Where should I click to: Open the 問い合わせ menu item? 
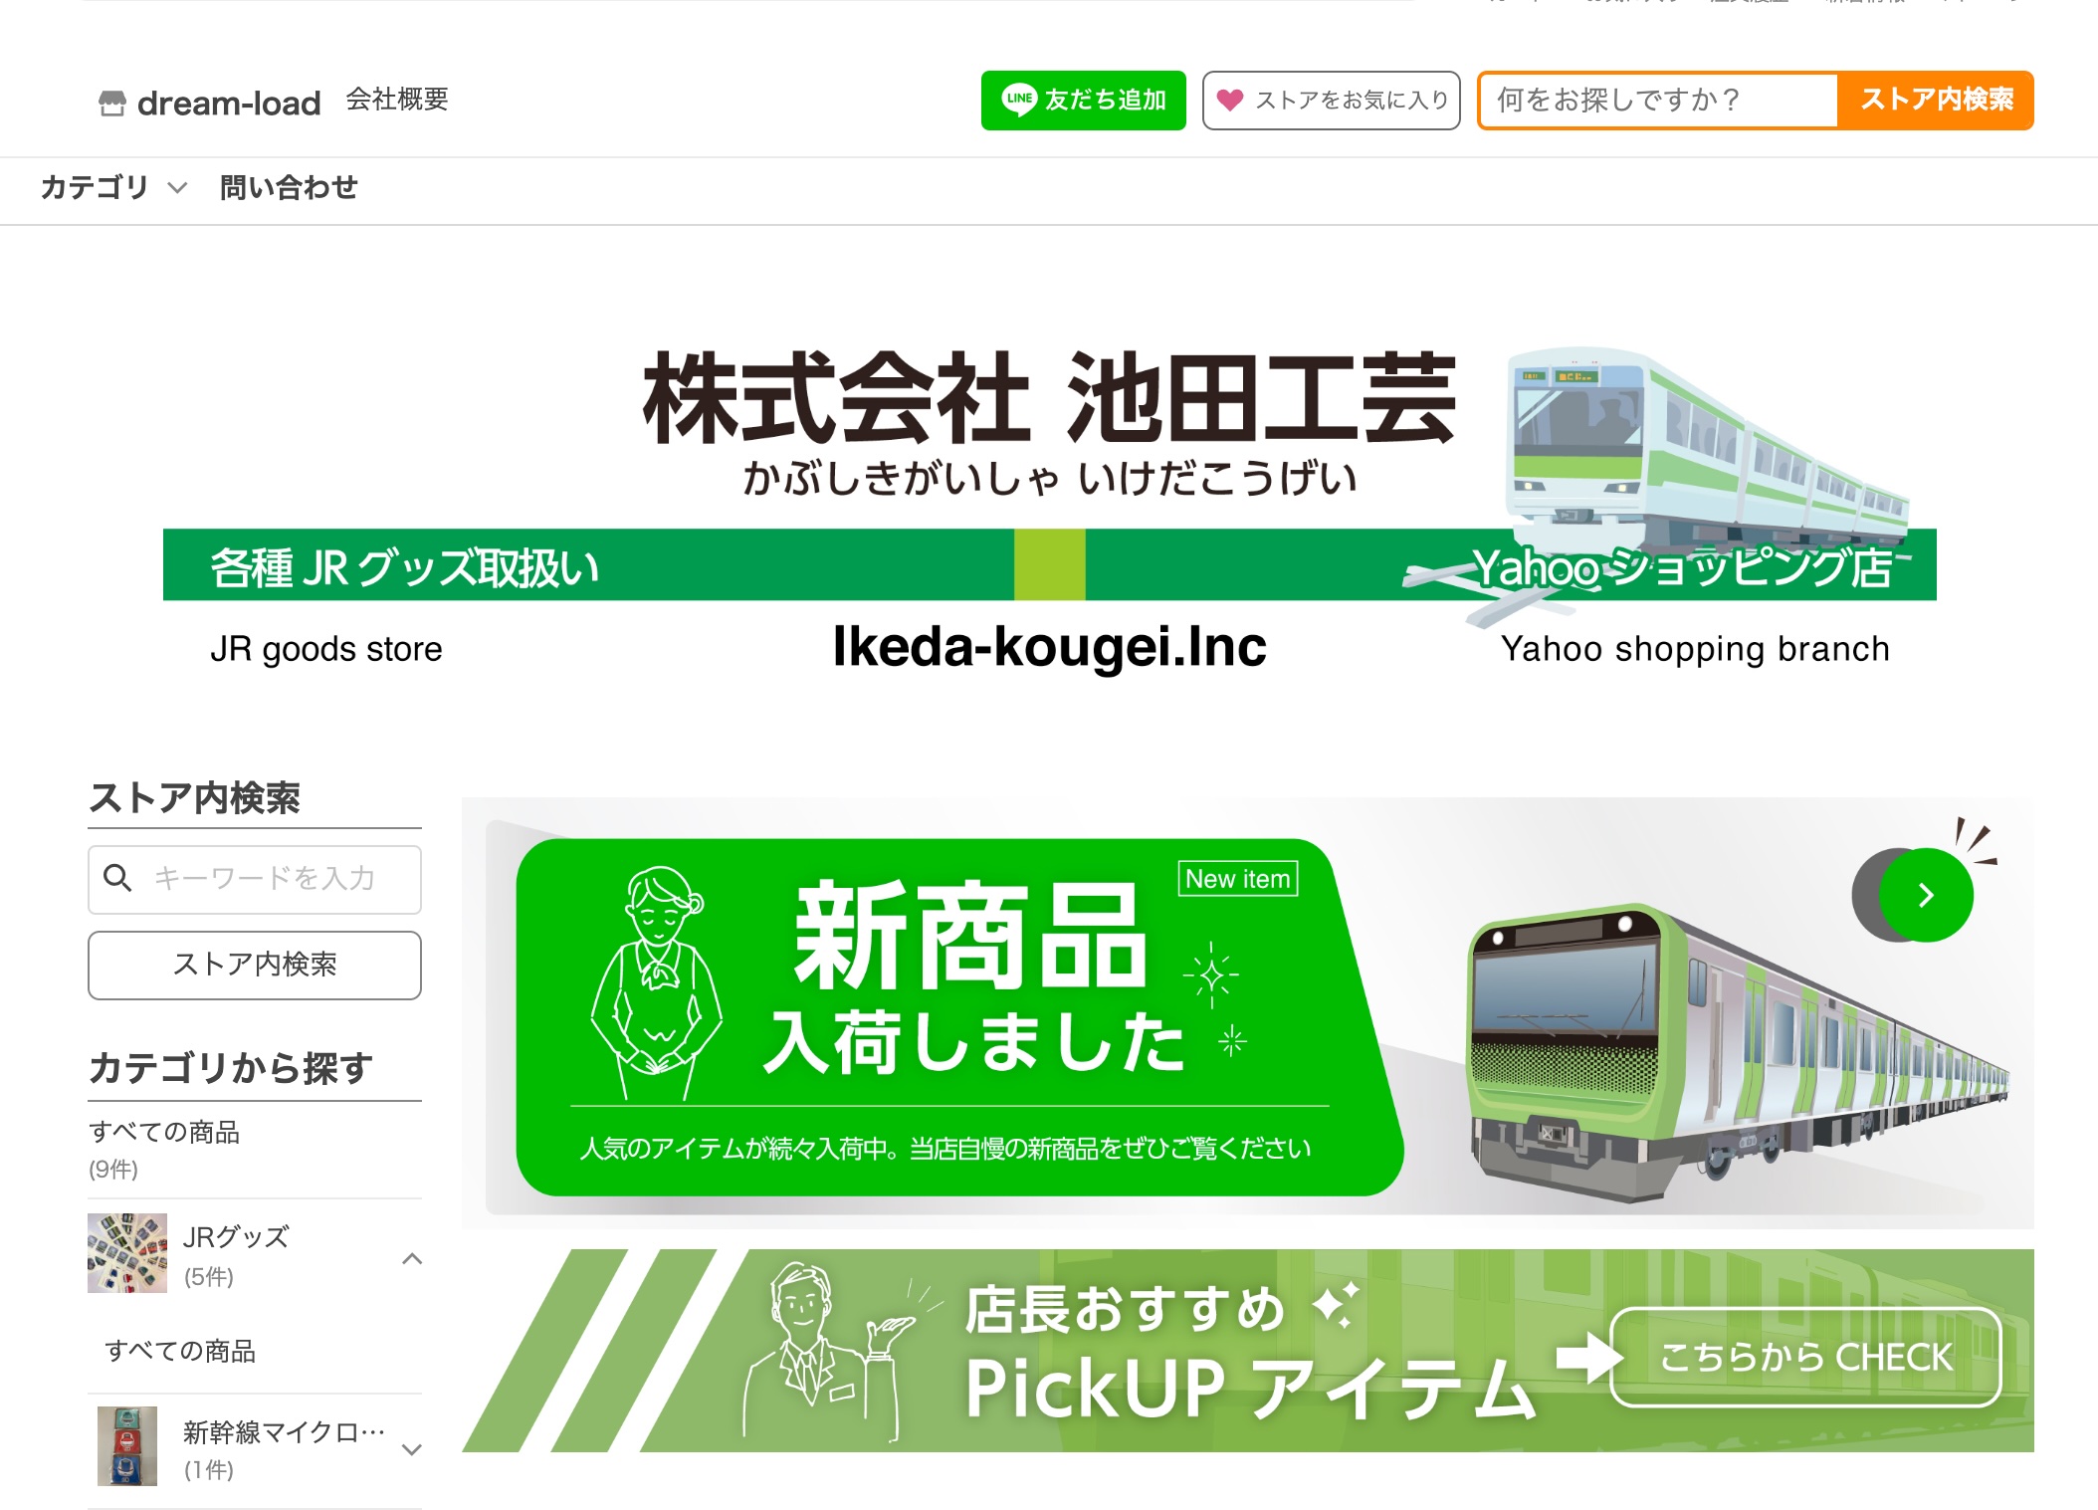pyautogui.click(x=289, y=187)
